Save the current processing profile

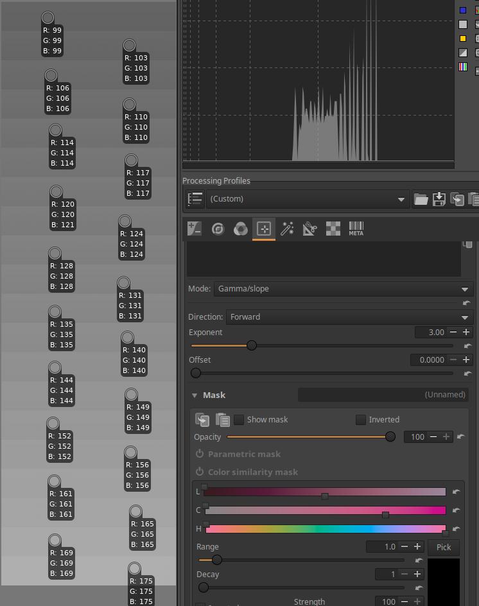click(x=439, y=199)
